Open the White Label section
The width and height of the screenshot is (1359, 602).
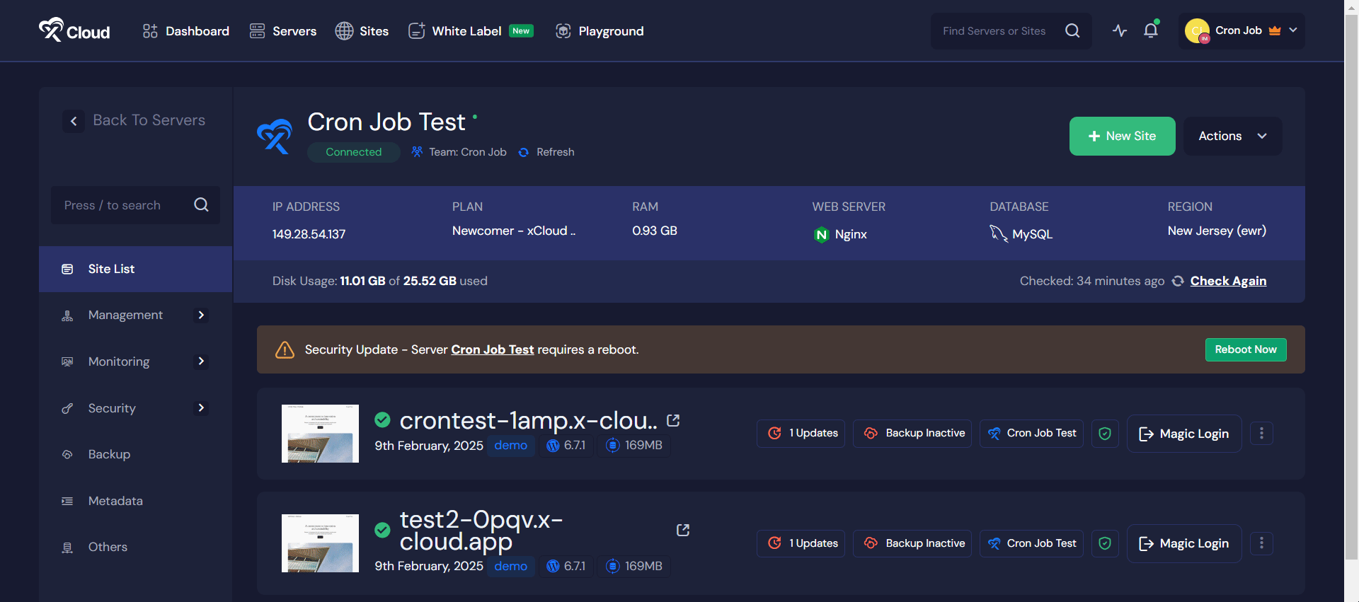471,31
